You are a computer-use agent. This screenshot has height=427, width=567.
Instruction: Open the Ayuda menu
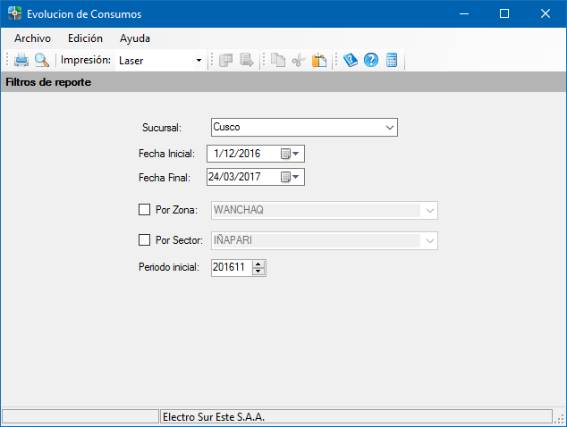pos(135,38)
